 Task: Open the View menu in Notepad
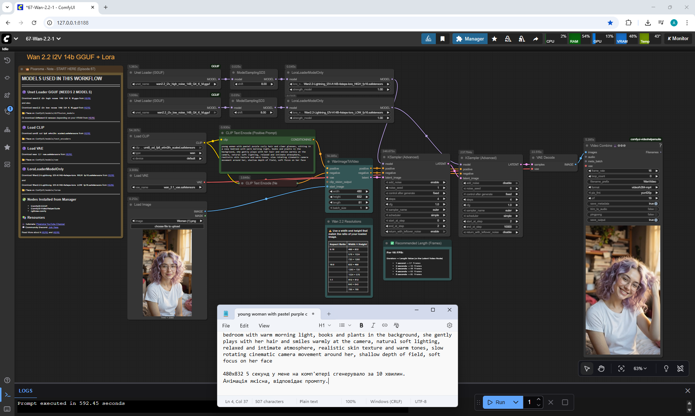(x=264, y=326)
